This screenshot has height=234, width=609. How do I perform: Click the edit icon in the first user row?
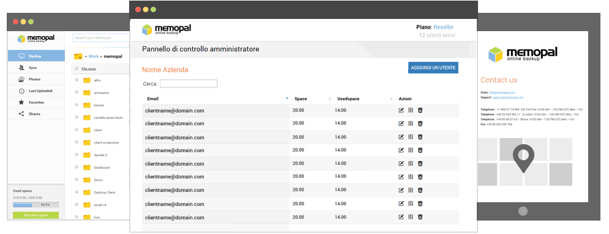[x=402, y=111]
